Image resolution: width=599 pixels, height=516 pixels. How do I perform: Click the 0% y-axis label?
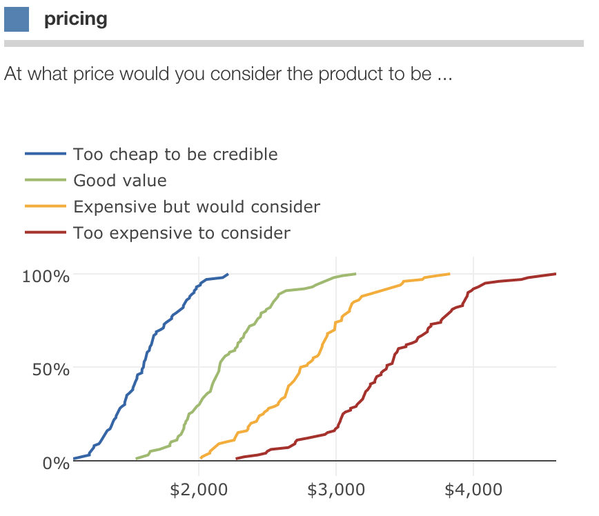pos(56,462)
